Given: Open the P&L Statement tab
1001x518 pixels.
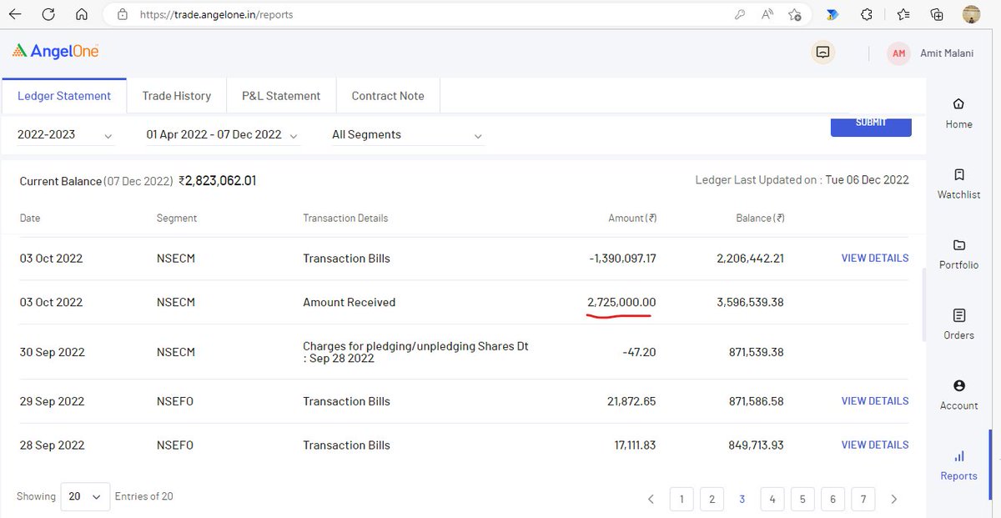Looking at the screenshot, I should coord(281,96).
